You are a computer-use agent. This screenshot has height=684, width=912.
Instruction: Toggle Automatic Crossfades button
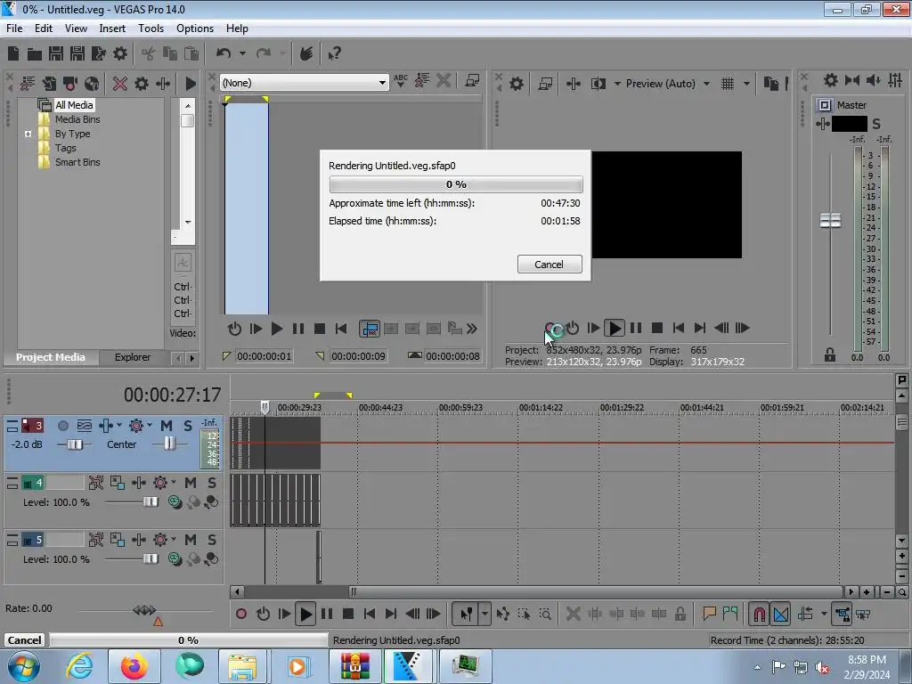(x=781, y=614)
